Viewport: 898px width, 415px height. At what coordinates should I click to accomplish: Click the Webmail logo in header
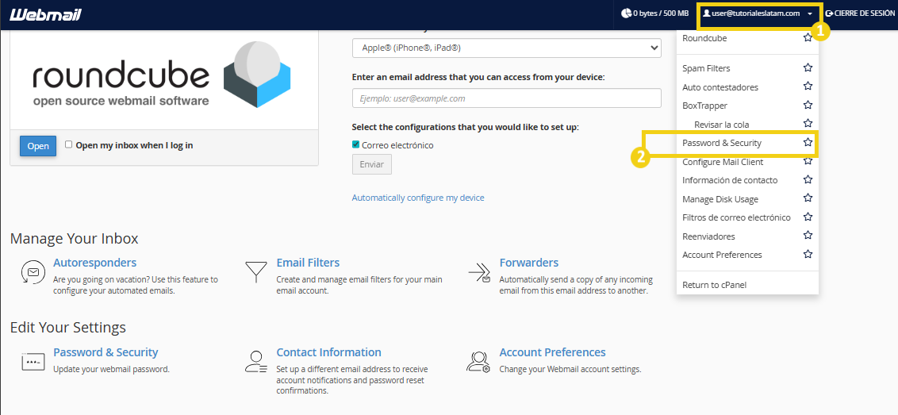click(x=46, y=14)
